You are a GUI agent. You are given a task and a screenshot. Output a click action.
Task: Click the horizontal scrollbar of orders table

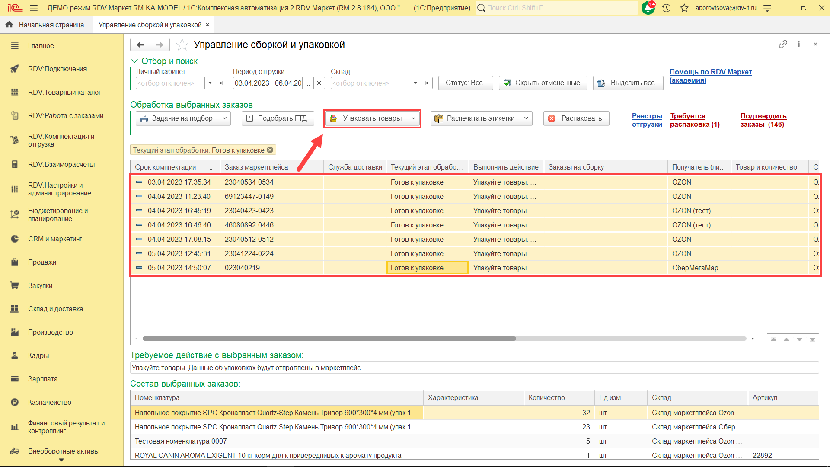coord(329,339)
